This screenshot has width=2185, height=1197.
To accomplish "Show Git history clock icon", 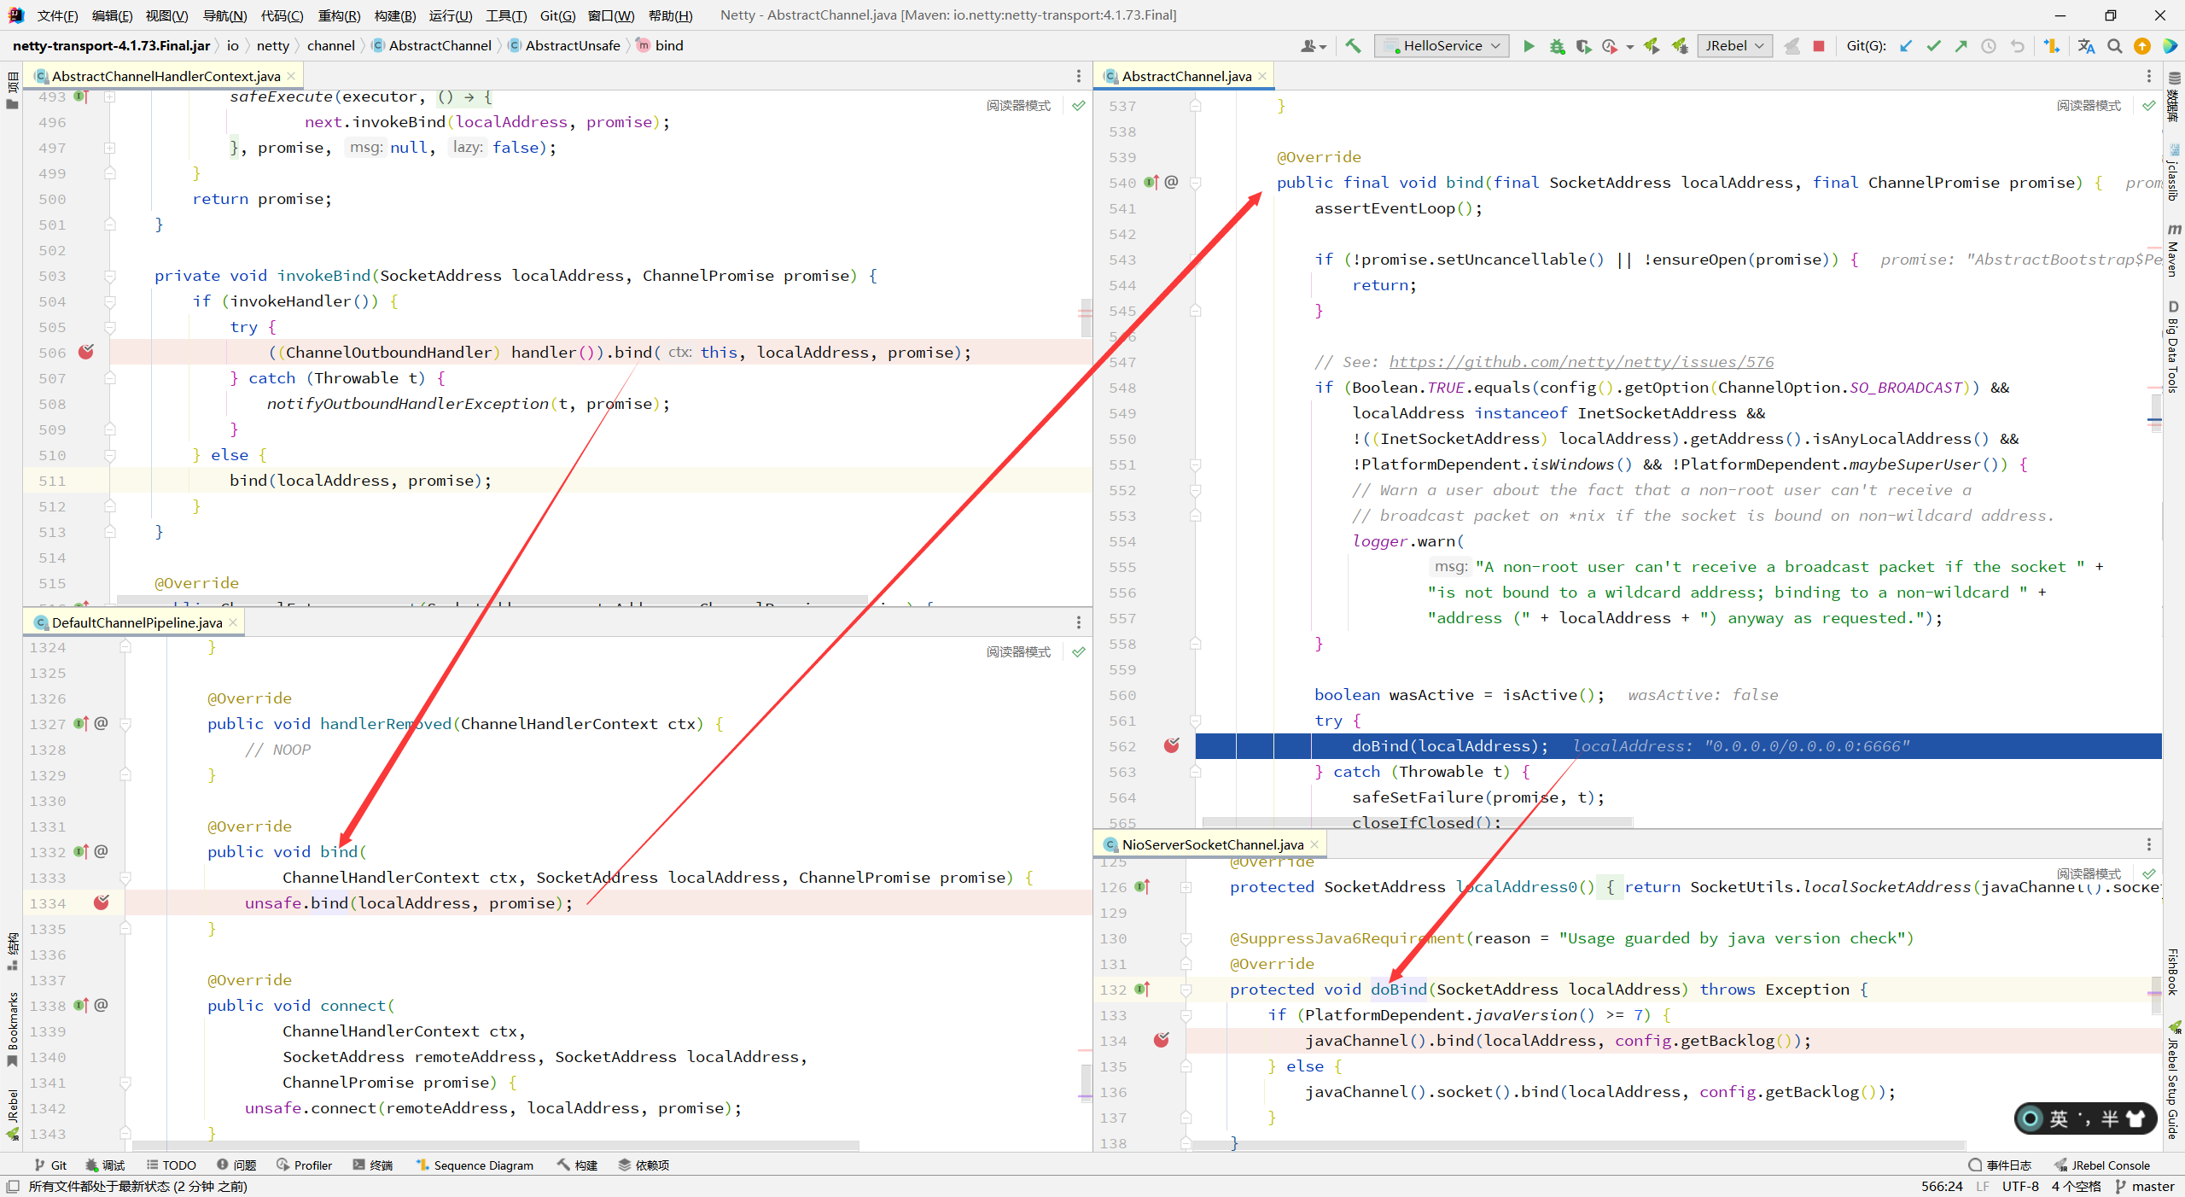I will pyautogui.click(x=1989, y=46).
